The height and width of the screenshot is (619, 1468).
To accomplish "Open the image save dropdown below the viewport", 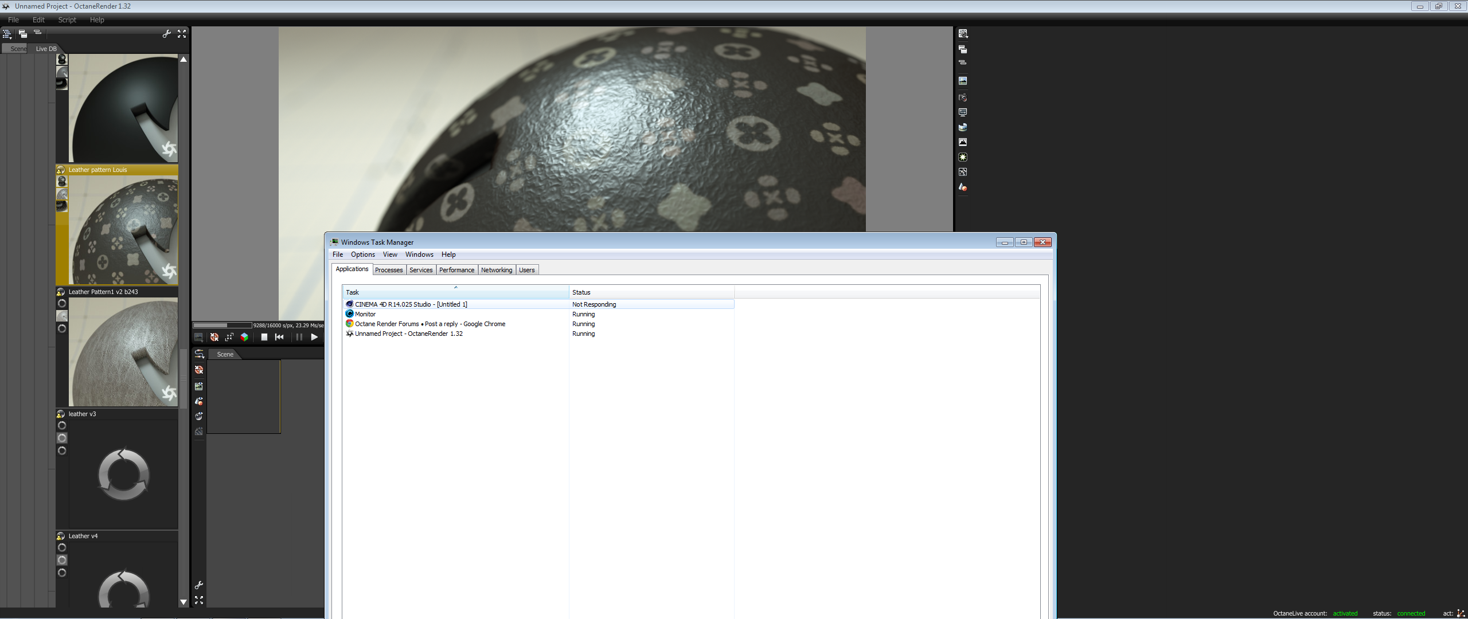I will point(198,337).
